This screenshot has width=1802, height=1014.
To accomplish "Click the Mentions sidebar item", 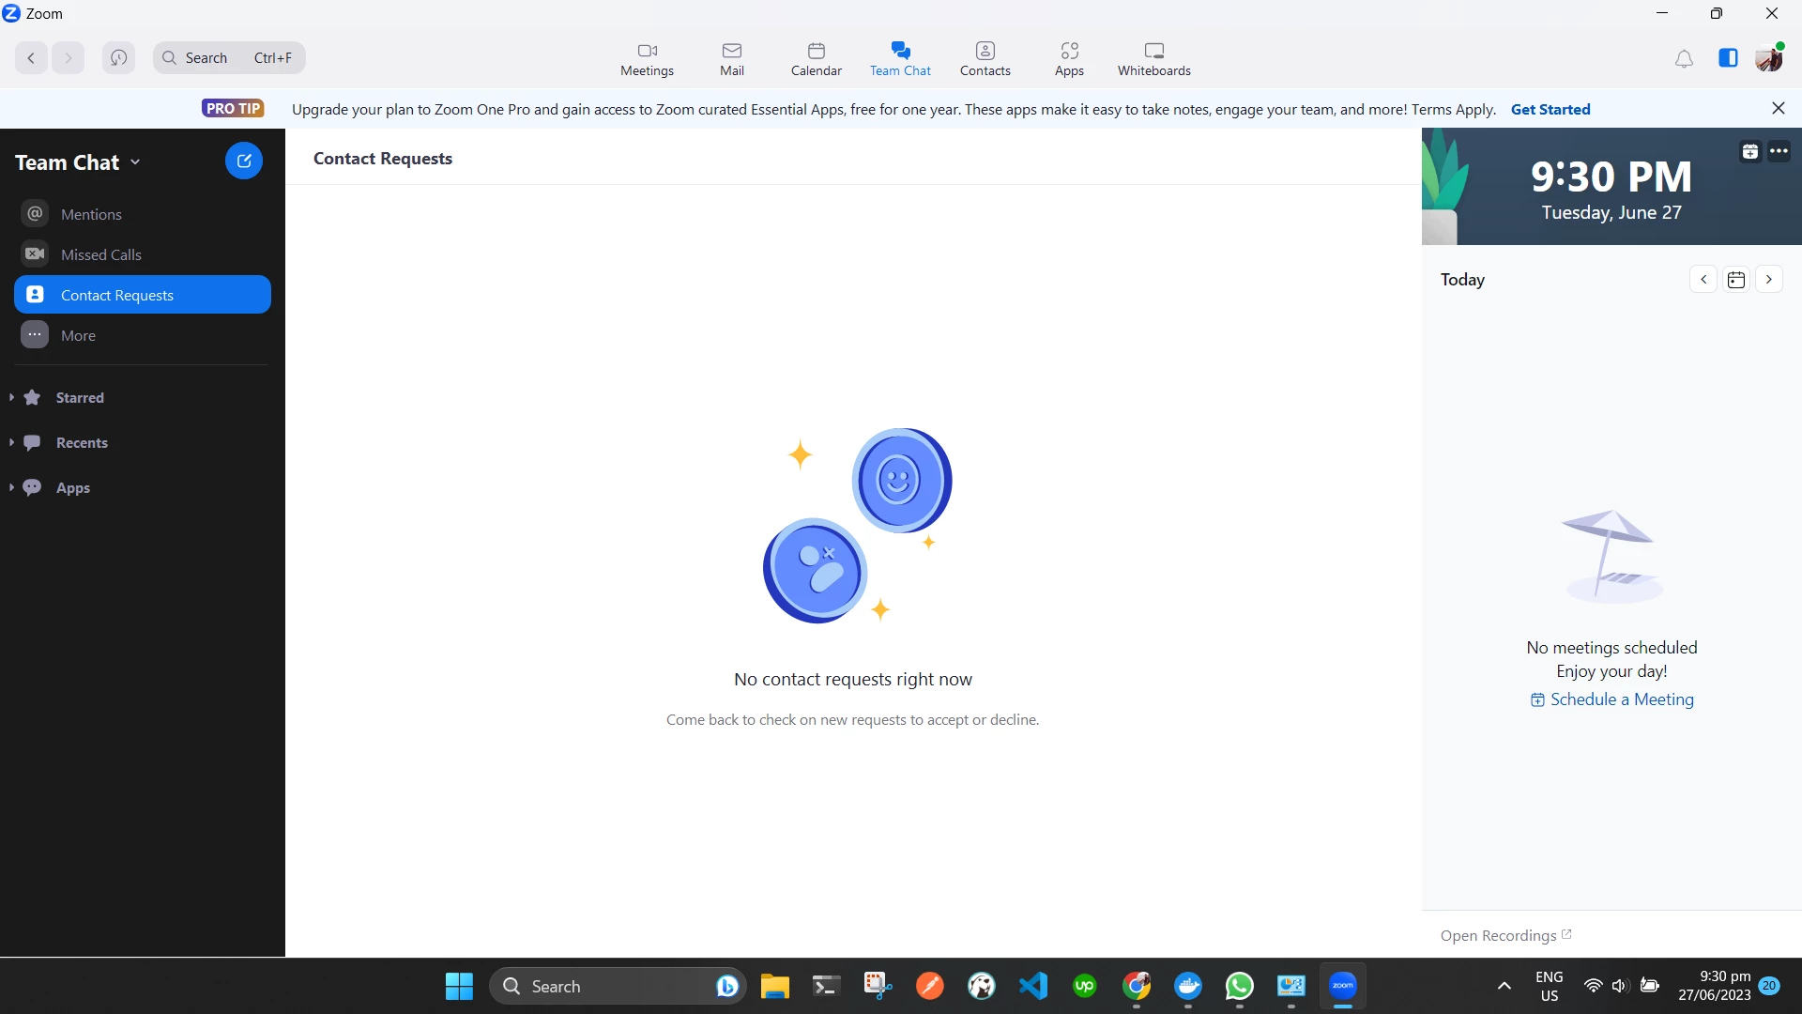I will (x=91, y=214).
